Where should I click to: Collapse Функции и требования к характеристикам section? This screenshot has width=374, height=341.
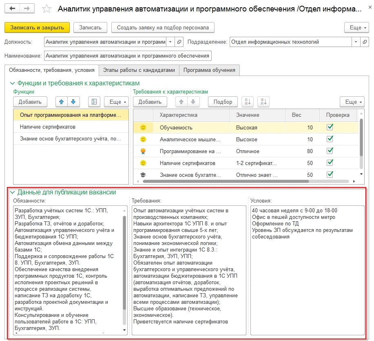12,83
